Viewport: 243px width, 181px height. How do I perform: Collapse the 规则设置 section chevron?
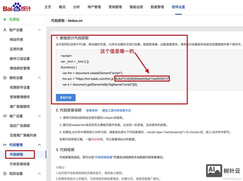pos(39,173)
